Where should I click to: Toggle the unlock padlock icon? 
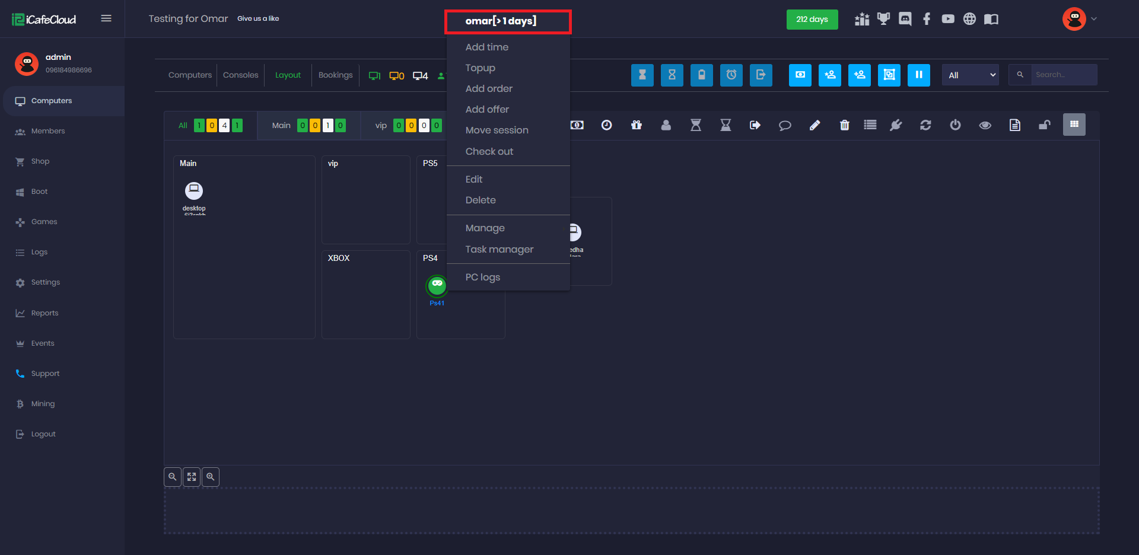coord(1044,125)
